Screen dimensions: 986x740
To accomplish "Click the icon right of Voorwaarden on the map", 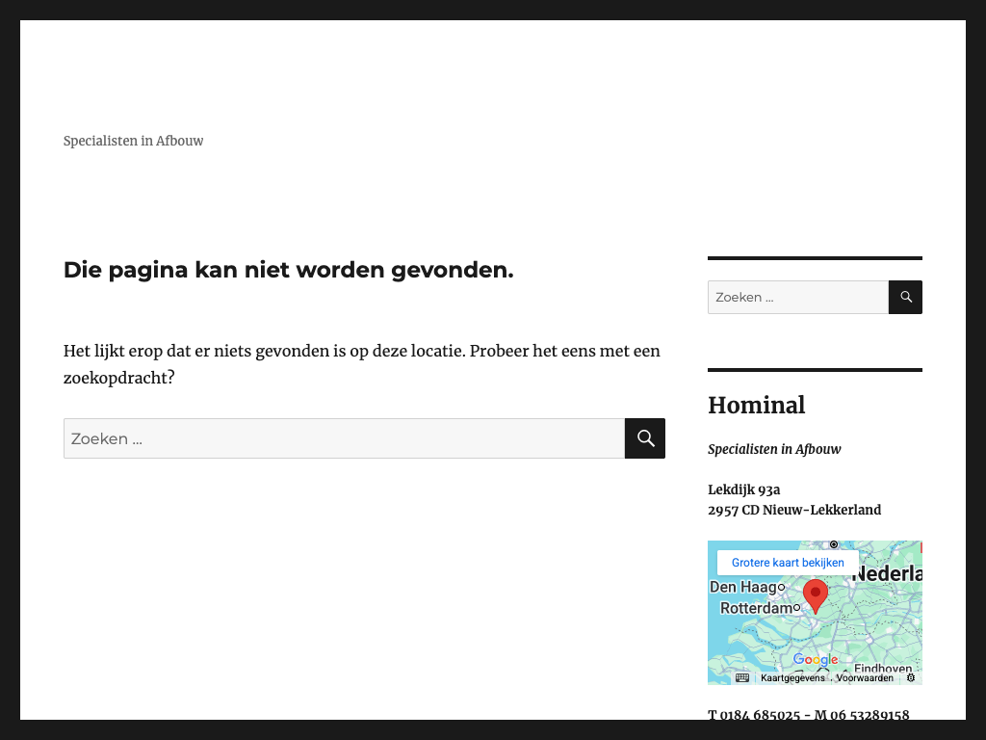I will coord(911,677).
